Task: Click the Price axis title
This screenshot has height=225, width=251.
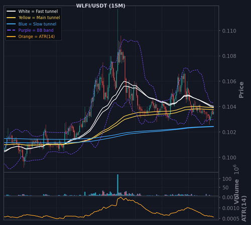Action: tap(241, 90)
